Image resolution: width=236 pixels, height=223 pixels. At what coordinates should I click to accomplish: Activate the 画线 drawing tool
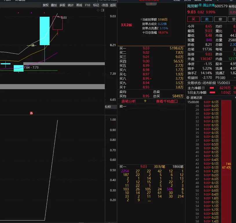(79, 5)
